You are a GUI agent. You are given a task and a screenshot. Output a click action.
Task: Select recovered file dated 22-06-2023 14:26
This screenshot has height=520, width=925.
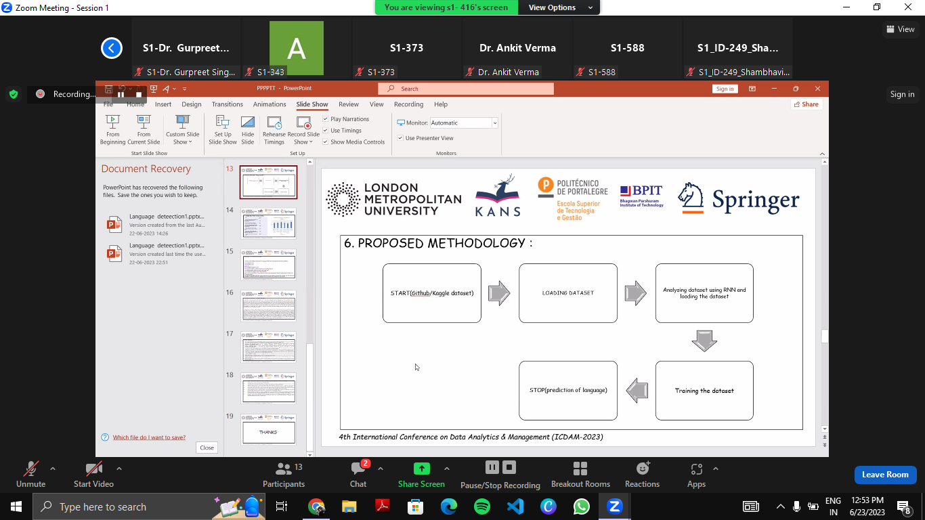(x=156, y=225)
